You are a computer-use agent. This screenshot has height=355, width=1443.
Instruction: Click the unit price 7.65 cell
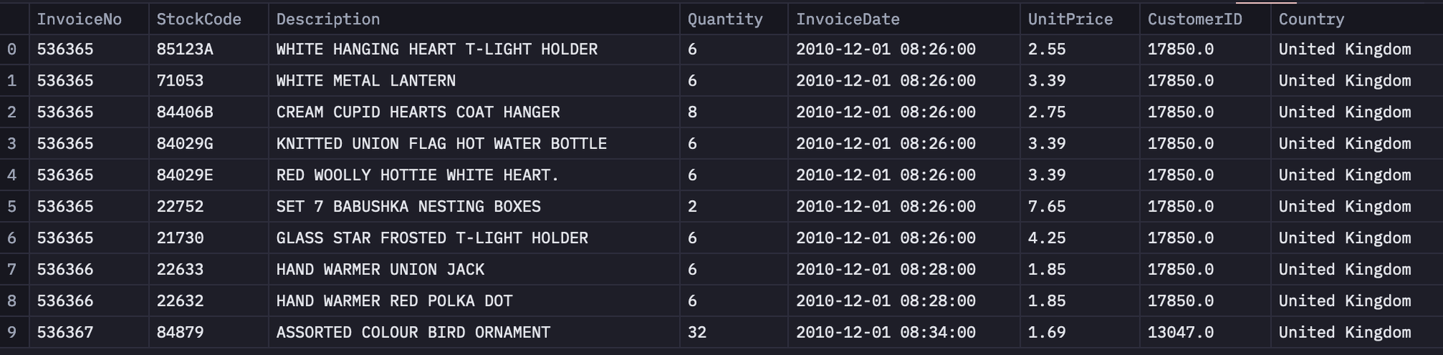point(1047,207)
